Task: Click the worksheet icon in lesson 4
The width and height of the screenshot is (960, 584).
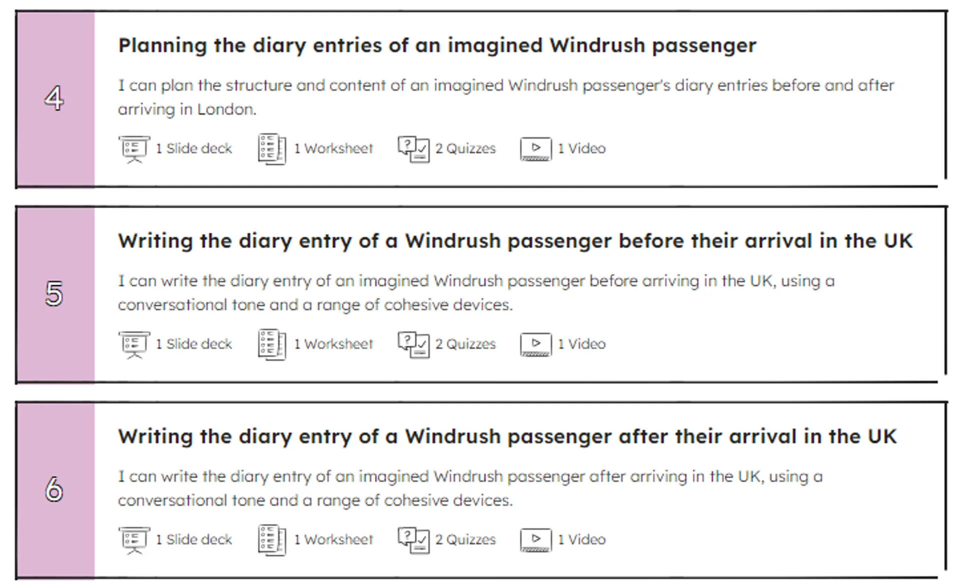Action: tap(272, 149)
